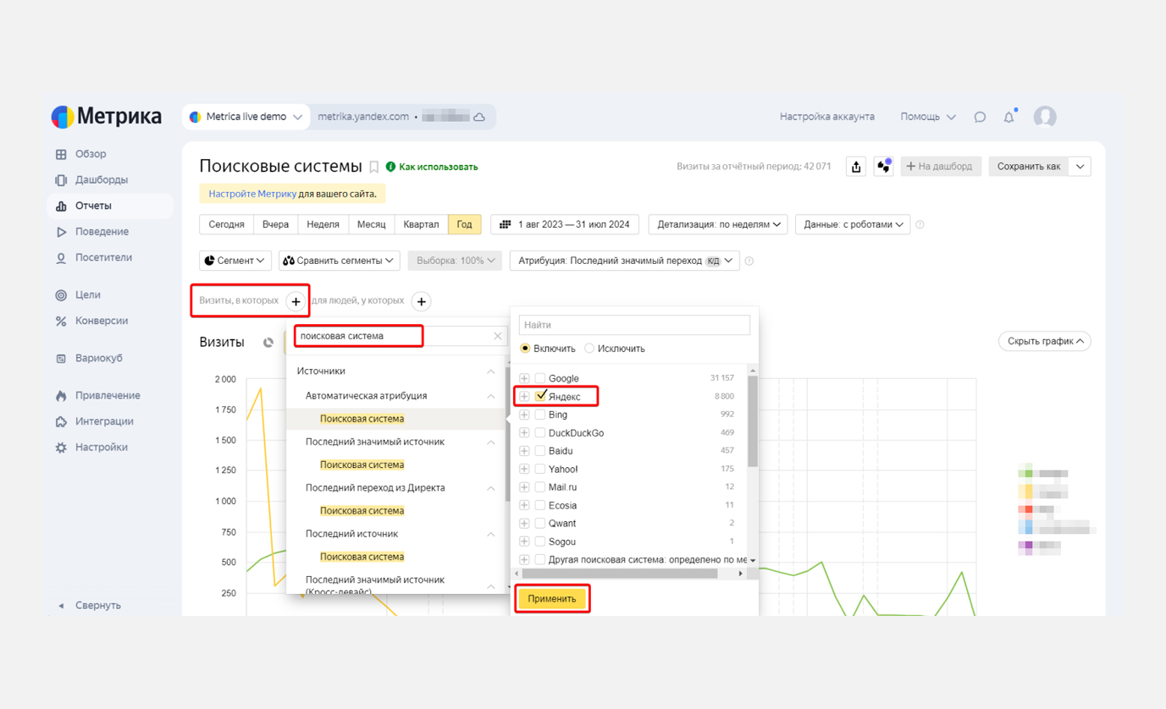Select the Квартал period tab
Image resolution: width=1166 pixels, height=709 pixels.
point(421,224)
